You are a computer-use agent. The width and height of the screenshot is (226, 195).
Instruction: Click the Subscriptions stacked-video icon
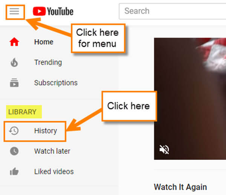pyautogui.click(x=14, y=83)
